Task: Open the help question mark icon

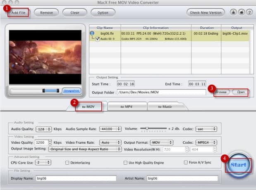Action: pyautogui.click(x=249, y=12)
